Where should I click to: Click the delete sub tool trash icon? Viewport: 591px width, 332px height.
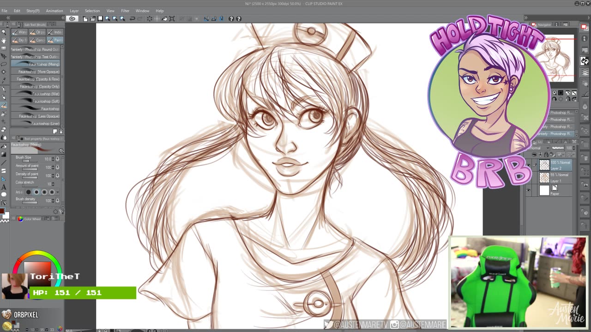[x=61, y=131]
